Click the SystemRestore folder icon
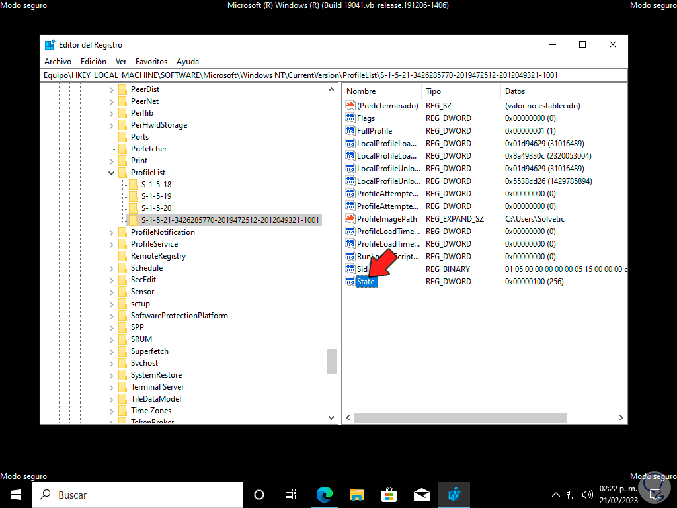Image resolution: width=677 pixels, height=508 pixels. click(x=122, y=375)
